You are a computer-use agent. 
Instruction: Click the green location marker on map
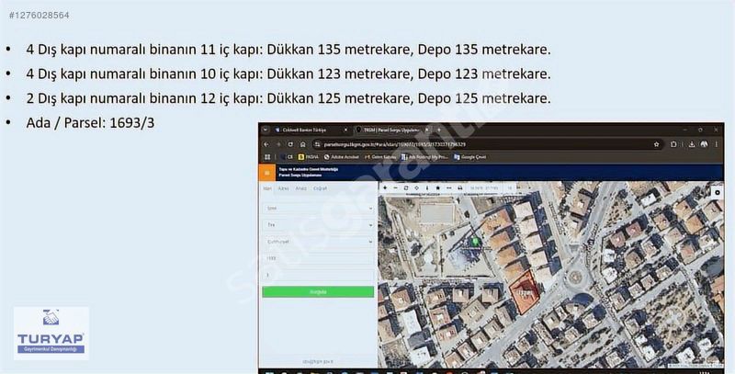coord(476,242)
